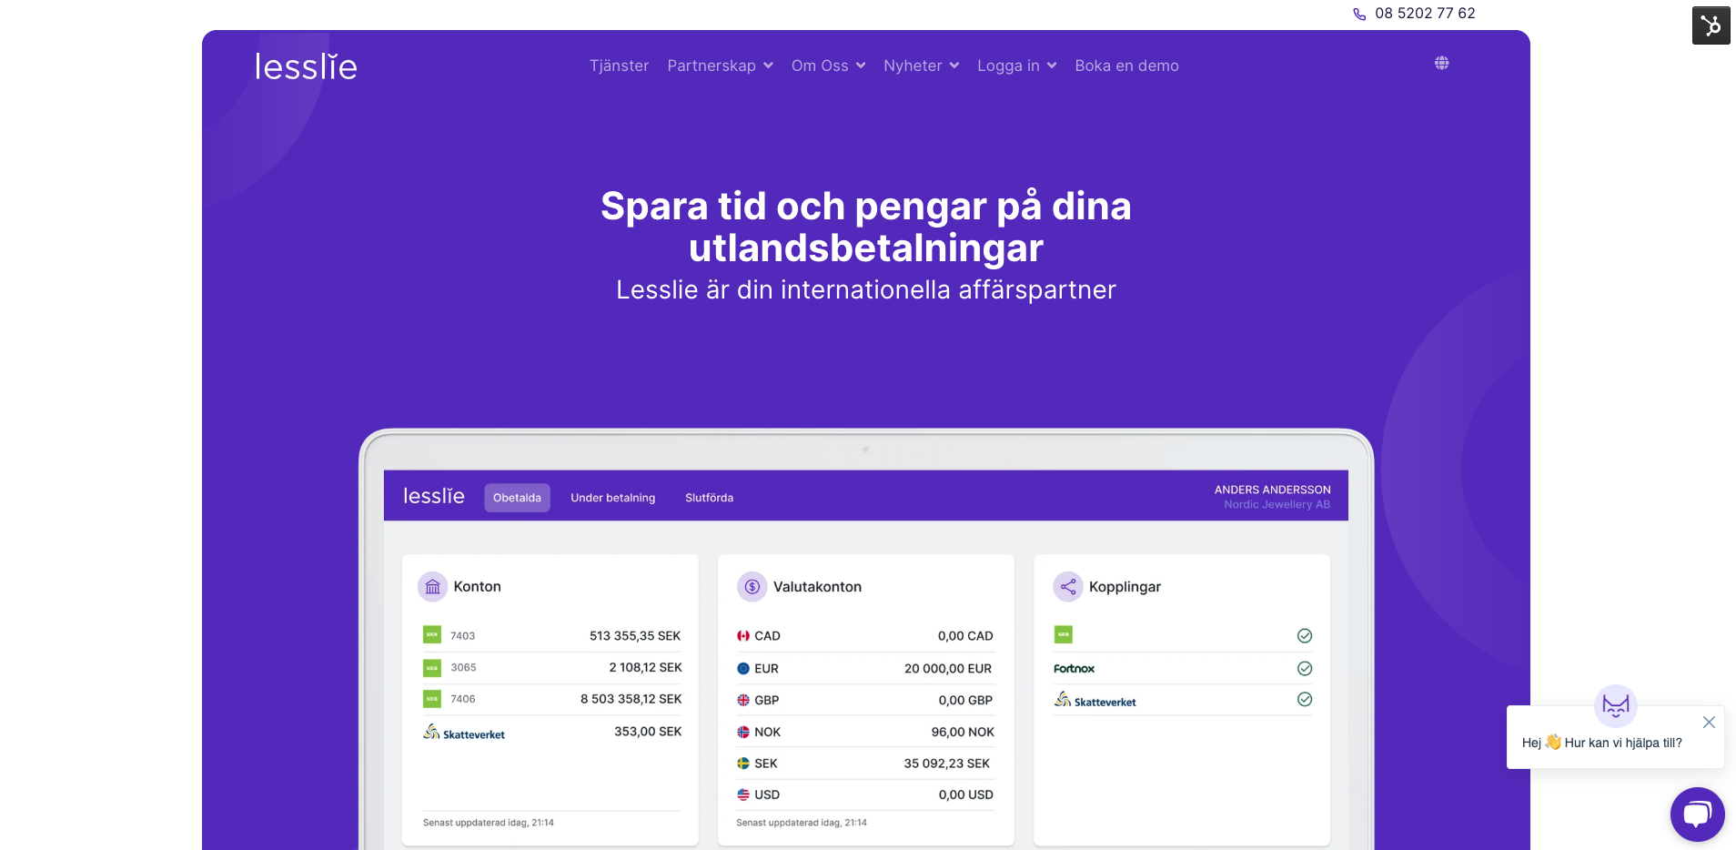Click the Kopplingar share icon
The image size is (1736, 850).
(1068, 587)
